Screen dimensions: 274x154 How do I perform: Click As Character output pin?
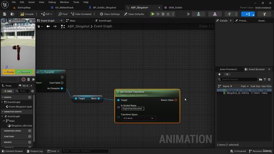click(62, 89)
